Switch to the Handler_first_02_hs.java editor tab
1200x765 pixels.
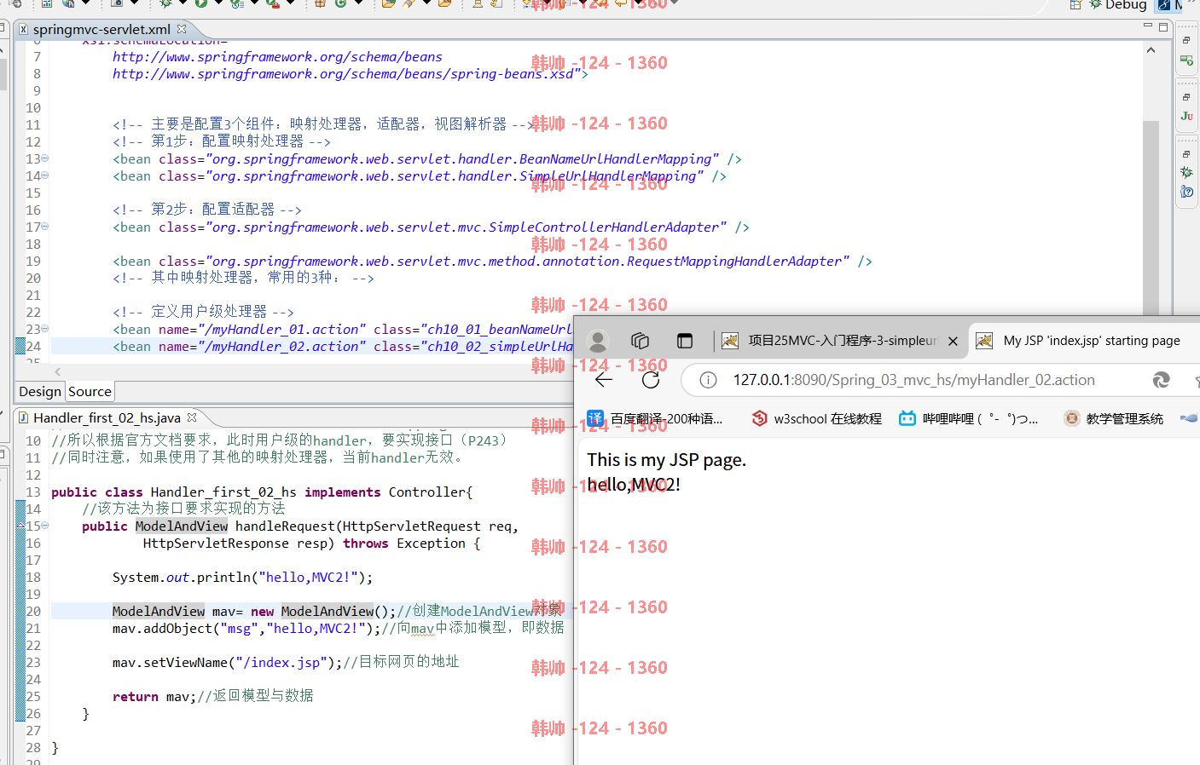pos(107,417)
